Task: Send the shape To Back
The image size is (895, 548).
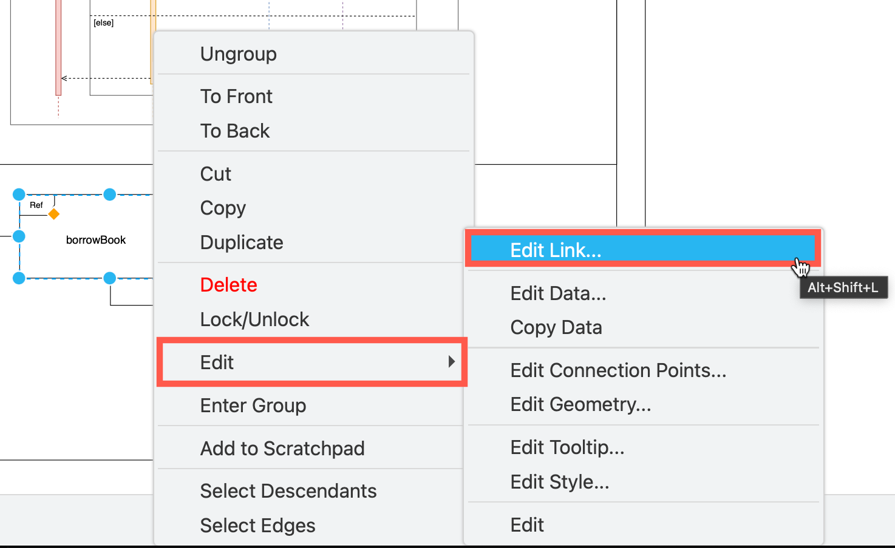Action: [234, 130]
